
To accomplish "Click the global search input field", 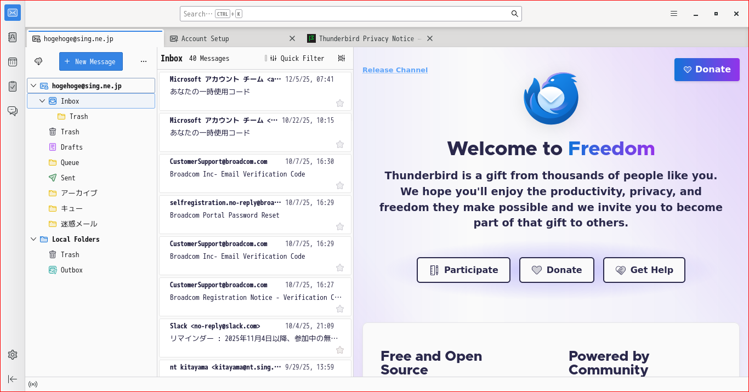I will 351,14.
